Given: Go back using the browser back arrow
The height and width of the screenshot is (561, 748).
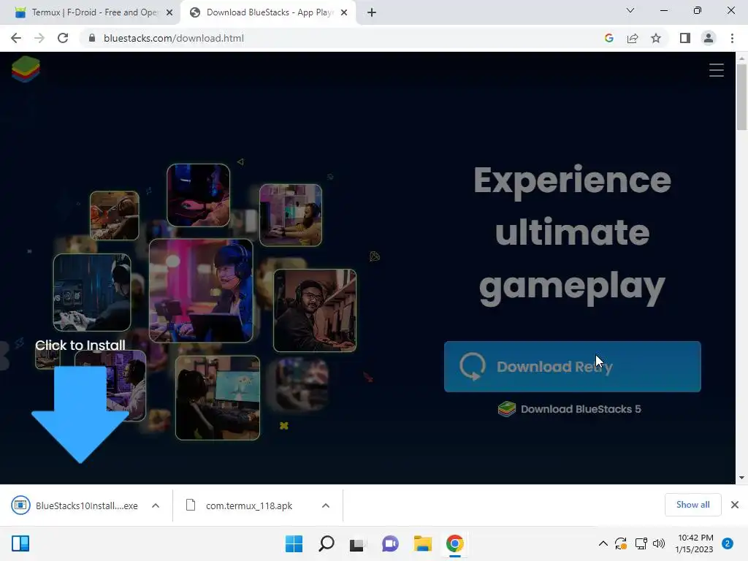Looking at the screenshot, I should click(x=16, y=38).
